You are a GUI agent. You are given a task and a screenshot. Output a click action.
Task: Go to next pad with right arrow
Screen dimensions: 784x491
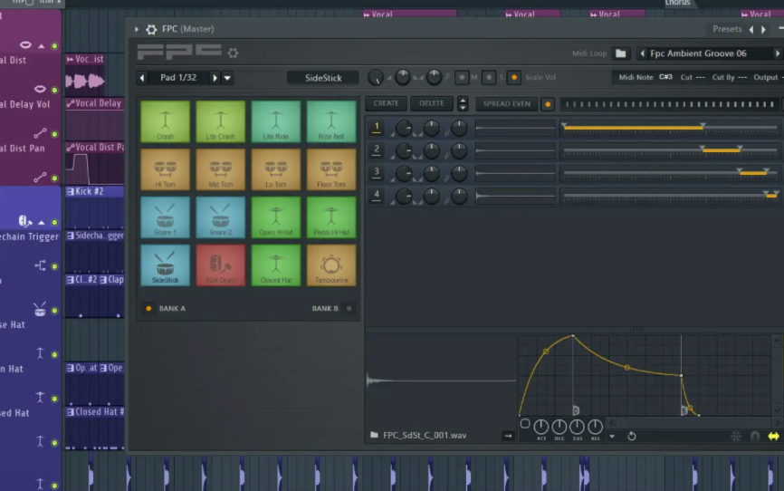[215, 78]
